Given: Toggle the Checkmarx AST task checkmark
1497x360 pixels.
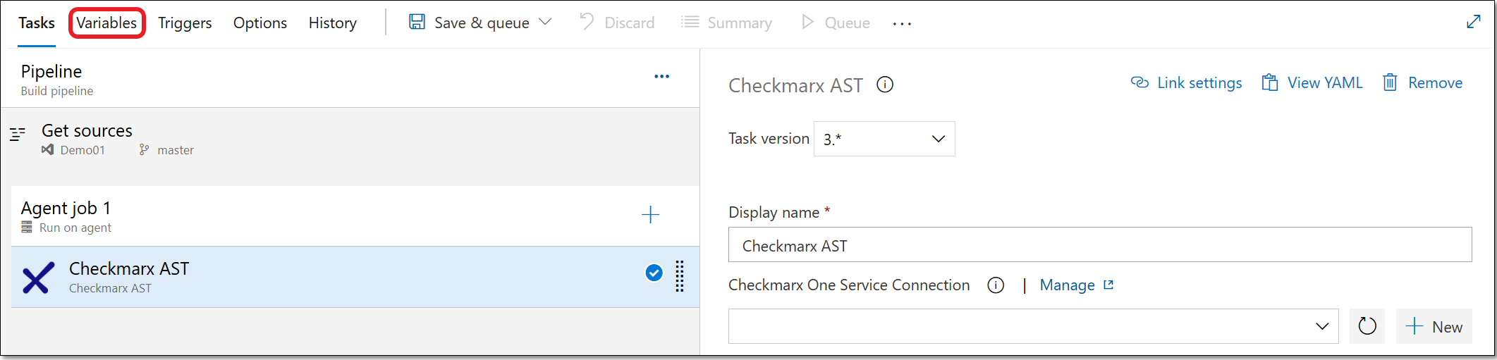Looking at the screenshot, I should (x=654, y=273).
